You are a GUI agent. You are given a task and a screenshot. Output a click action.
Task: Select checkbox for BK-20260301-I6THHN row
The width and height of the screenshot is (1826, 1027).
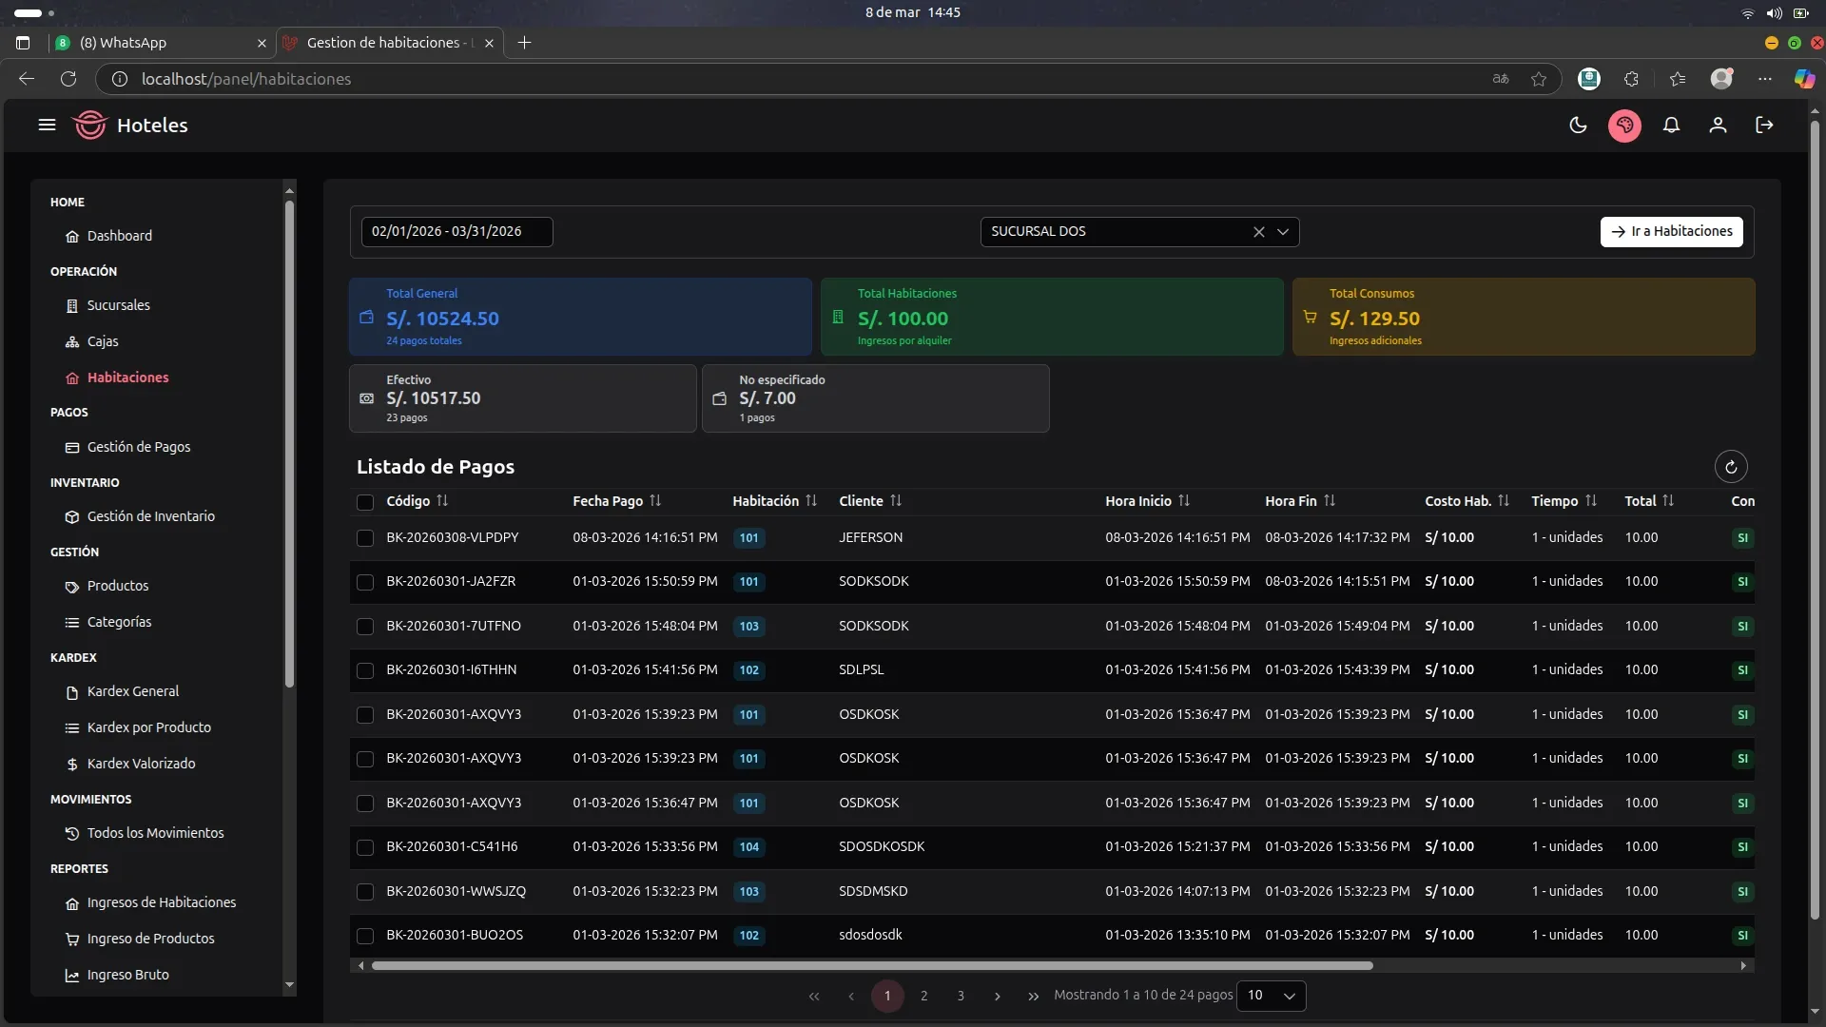pos(365,670)
